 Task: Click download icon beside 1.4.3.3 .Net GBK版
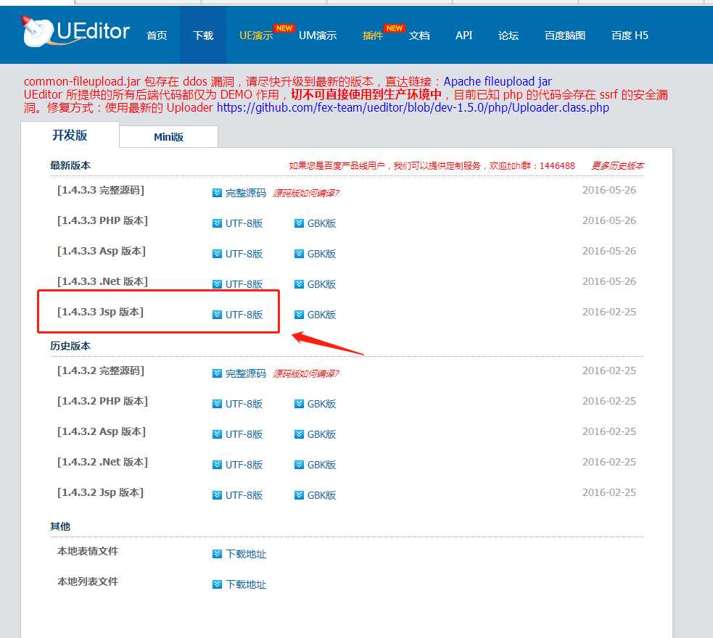tap(299, 284)
